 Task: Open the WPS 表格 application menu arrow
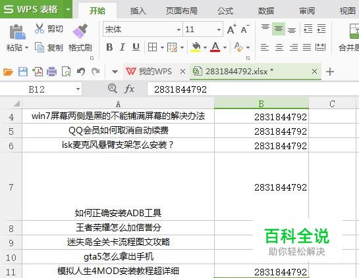click(x=68, y=10)
